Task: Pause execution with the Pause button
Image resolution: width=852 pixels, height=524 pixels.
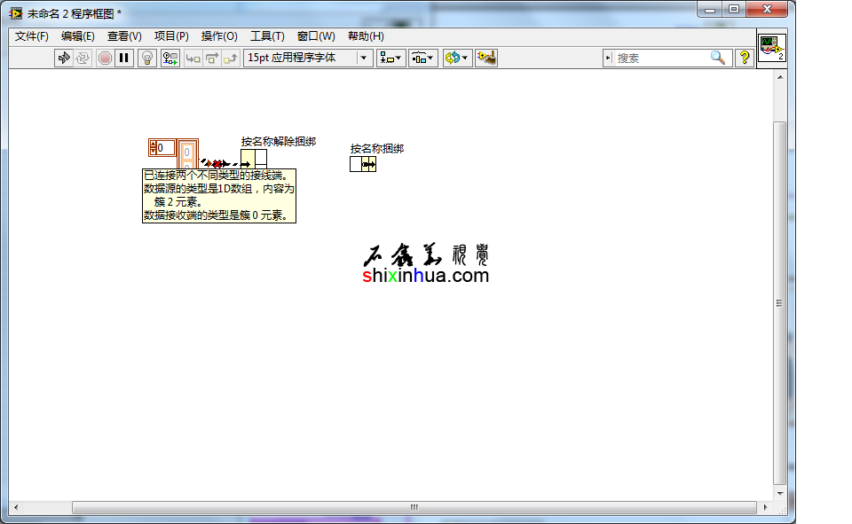Action: click(x=124, y=58)
